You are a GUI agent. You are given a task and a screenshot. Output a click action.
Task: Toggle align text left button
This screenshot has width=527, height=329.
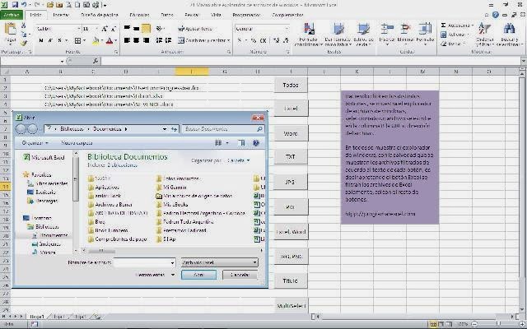[x=127, y=40]
